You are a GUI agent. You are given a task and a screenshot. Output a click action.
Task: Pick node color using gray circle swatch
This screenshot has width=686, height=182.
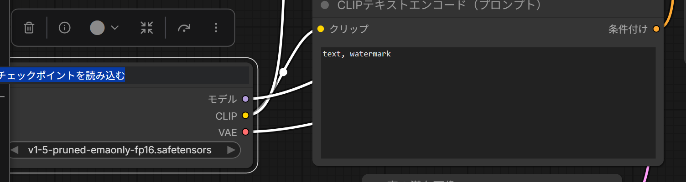(97, 28)
